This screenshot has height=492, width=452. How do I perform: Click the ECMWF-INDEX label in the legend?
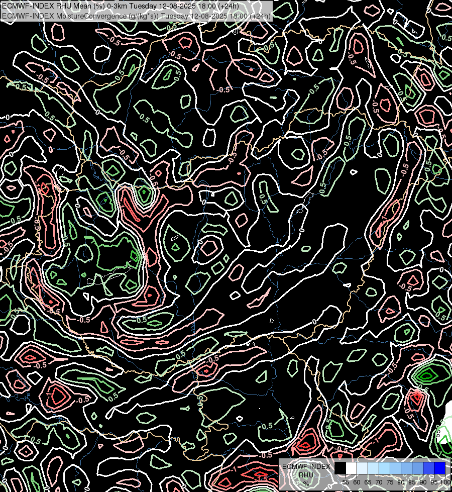click(306, 466)
